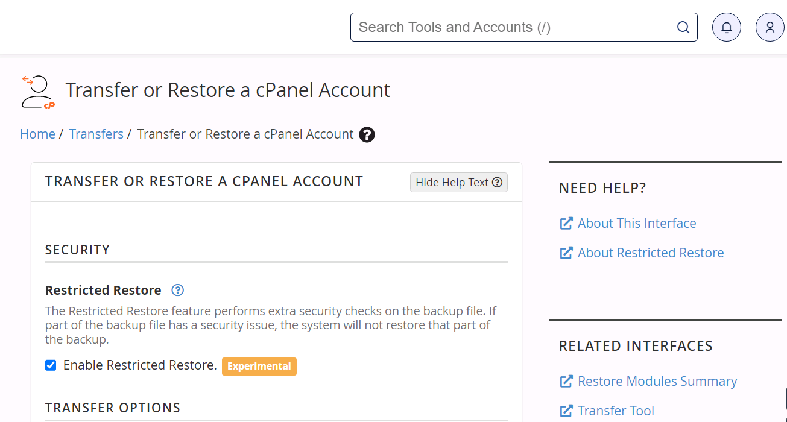Open the notifications bell
The image size is (787, 422).
pos(727,27)
